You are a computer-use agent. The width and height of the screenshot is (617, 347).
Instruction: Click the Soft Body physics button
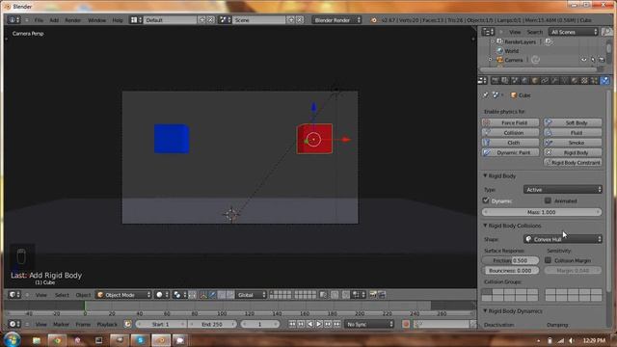tap(573, 122)
